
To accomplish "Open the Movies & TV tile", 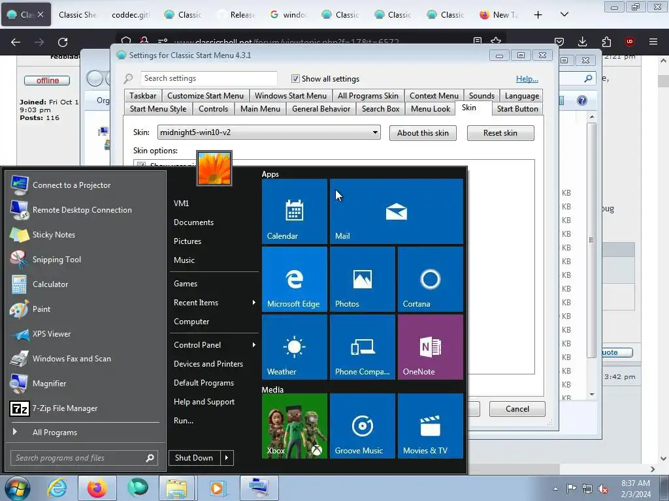I will pos(431,426).
